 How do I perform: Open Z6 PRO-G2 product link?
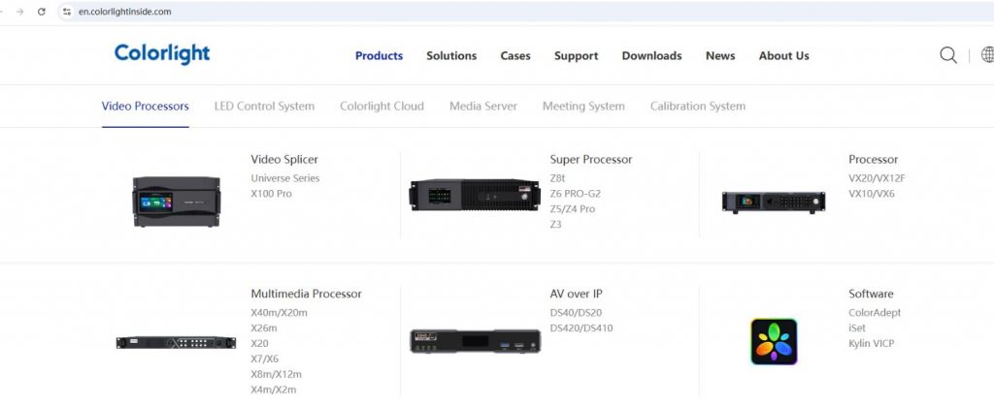pyautogui.click(x=575, y=194)
